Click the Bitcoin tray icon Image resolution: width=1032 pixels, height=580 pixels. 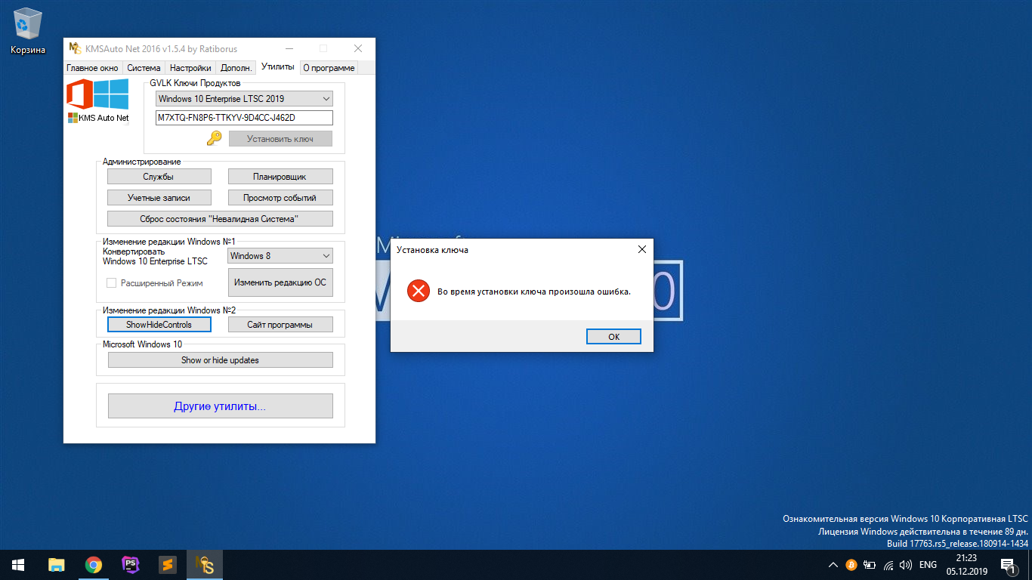click(x=851, y=565)
